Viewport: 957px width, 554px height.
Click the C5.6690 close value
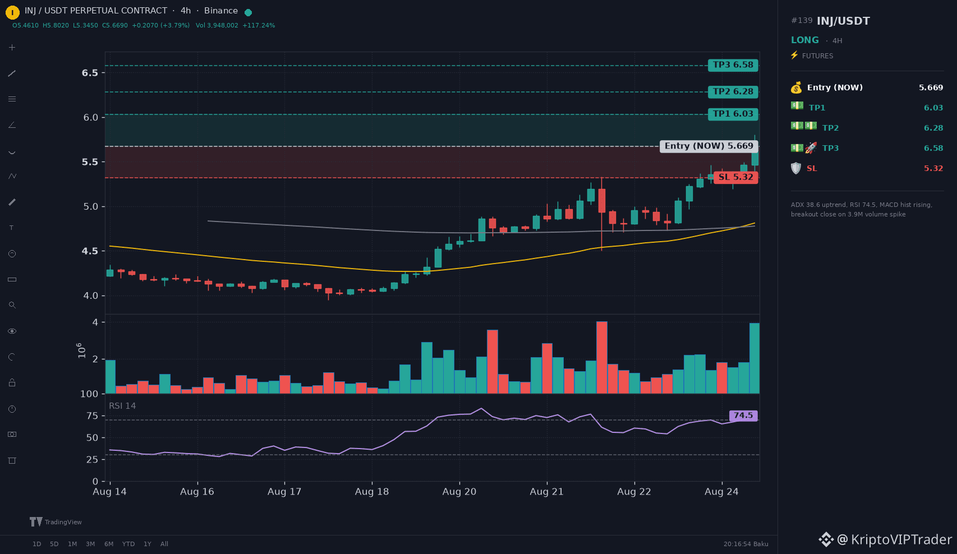point(115,26)
